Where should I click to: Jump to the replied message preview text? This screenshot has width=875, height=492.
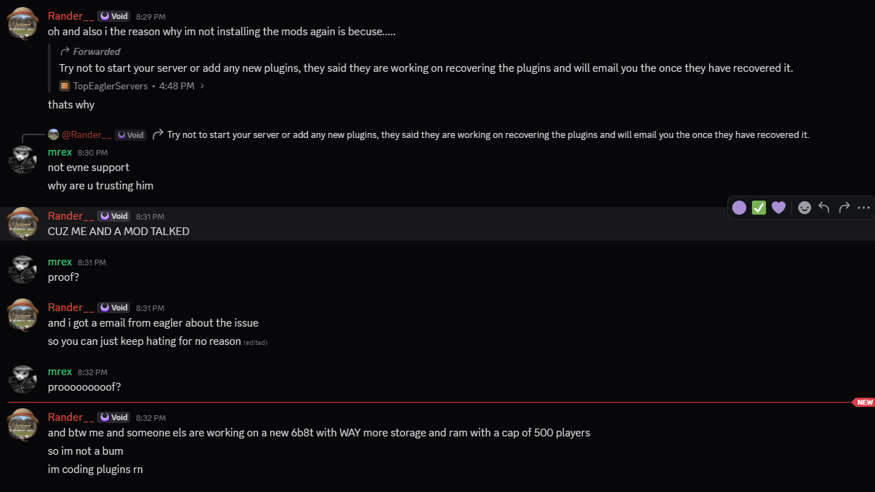[x=488, y=134]
